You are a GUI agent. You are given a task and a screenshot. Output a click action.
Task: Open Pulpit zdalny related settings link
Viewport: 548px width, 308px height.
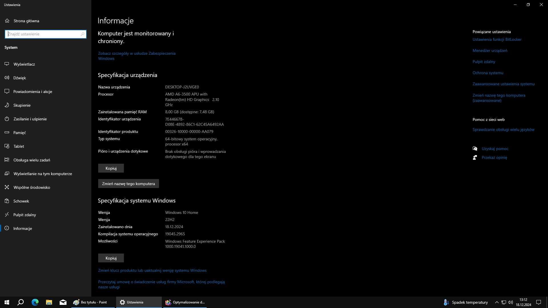pos(484,62)
